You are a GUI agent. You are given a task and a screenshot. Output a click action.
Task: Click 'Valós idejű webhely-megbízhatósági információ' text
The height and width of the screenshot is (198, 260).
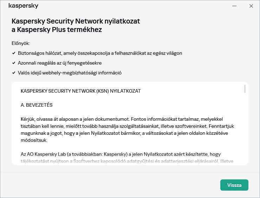tap(70, 73)
